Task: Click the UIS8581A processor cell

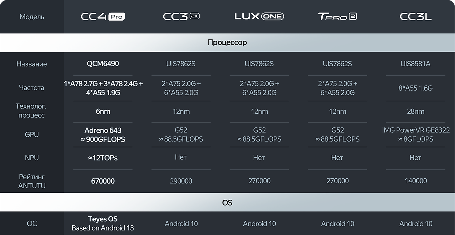Action: [x=415, y=64]
